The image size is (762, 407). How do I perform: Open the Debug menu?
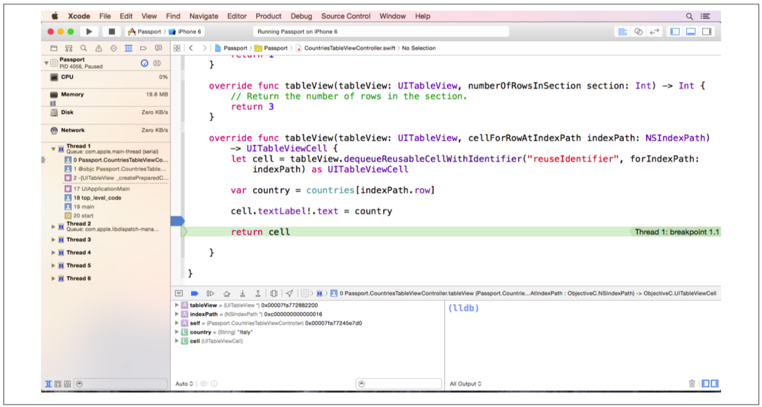pyautogui.click(x=301, y=16)
